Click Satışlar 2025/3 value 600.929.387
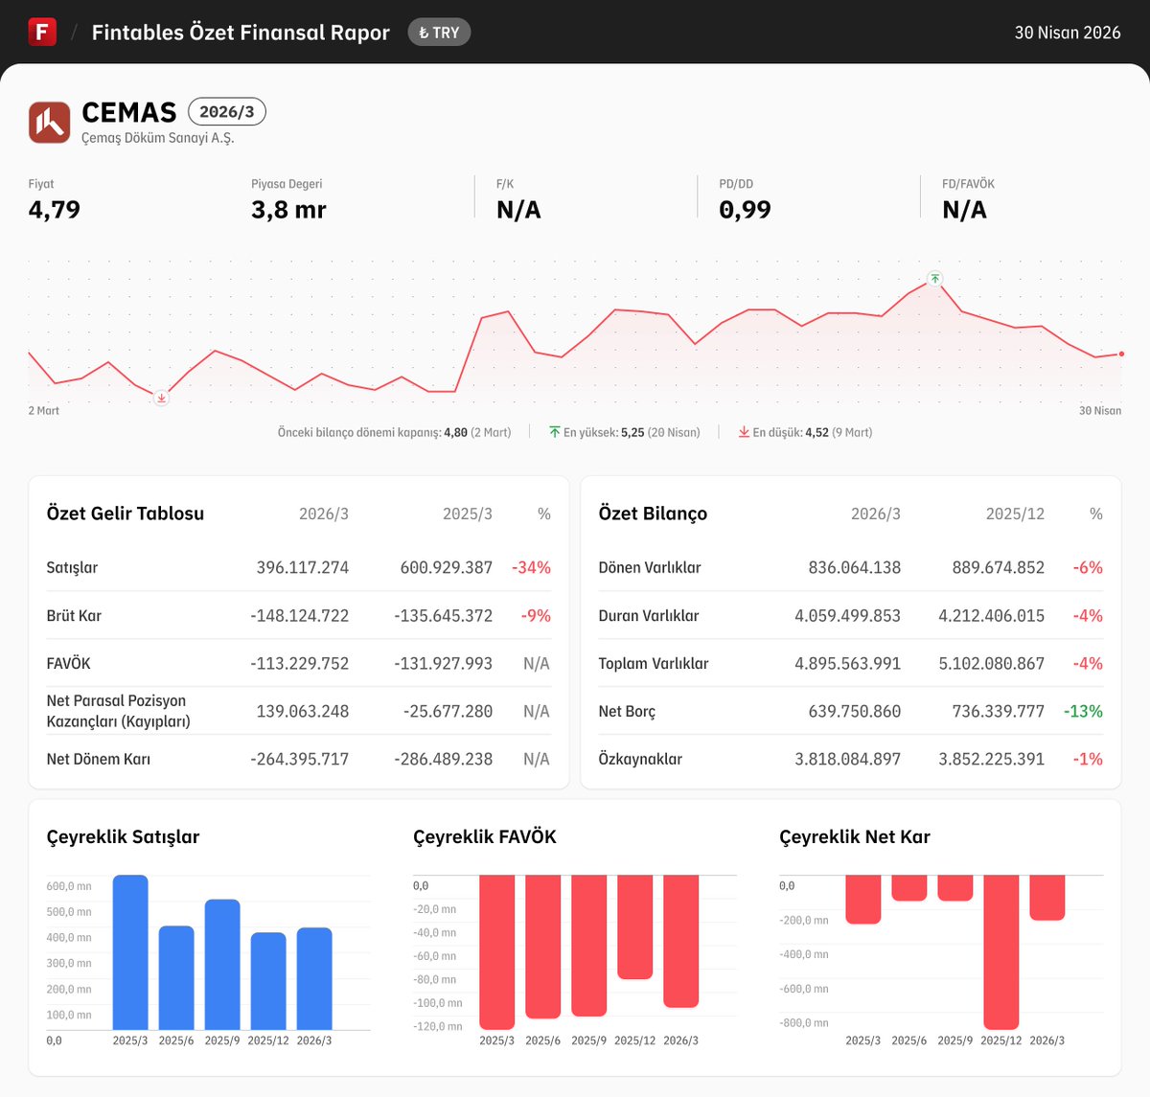 coord(447,567)
